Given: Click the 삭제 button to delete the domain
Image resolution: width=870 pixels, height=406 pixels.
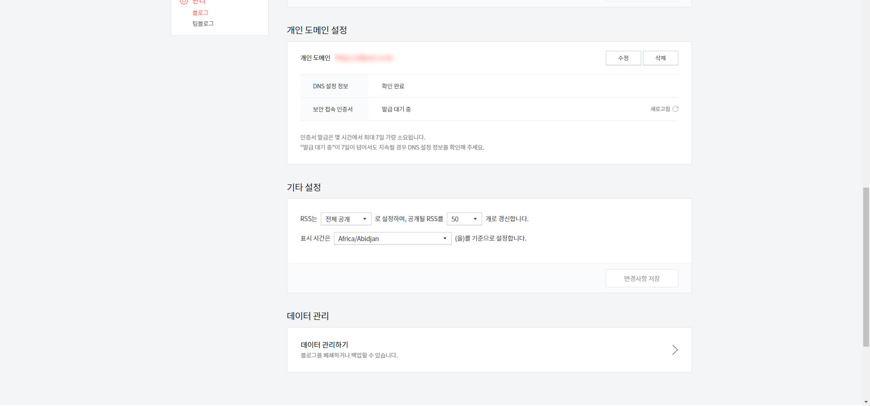Looking at the screenshot, I should [x=660, y=58].
